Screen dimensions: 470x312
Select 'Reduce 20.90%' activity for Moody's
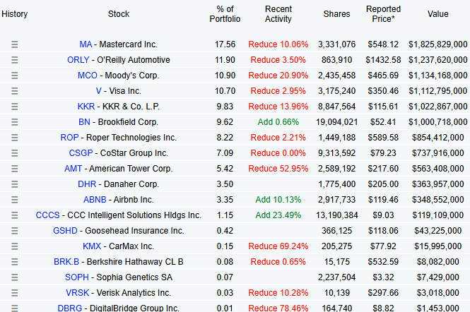point(278,76)
